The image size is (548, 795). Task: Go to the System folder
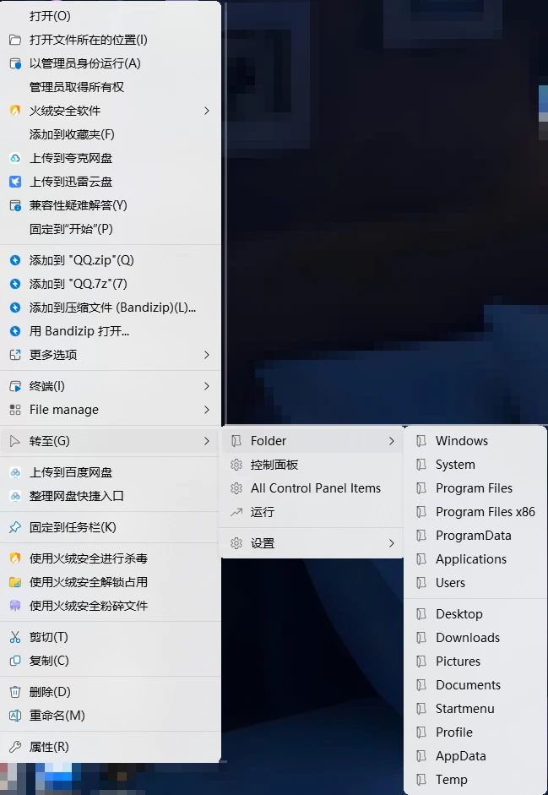pyautogui.click(x=475, y=465)
